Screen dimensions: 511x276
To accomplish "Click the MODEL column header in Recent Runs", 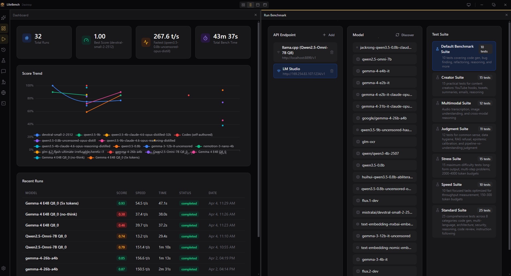I will coord(31,193).
